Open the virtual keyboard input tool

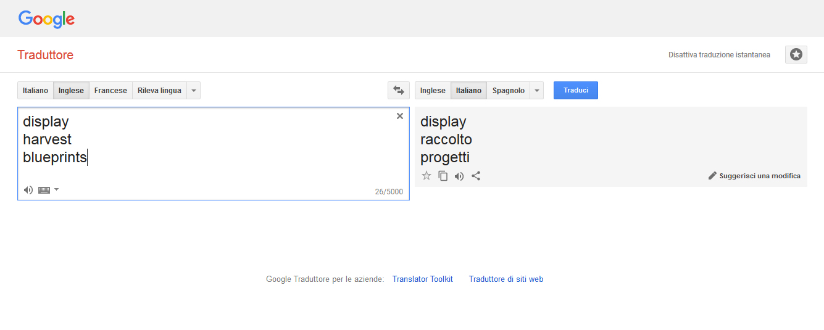pyautogui.click(x=44, y=190)
